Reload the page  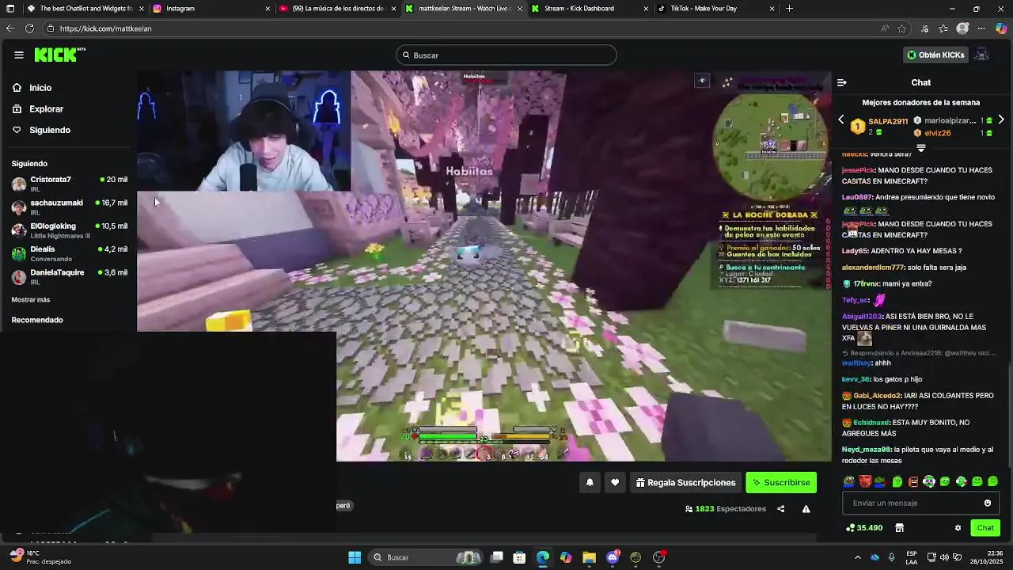29,28
